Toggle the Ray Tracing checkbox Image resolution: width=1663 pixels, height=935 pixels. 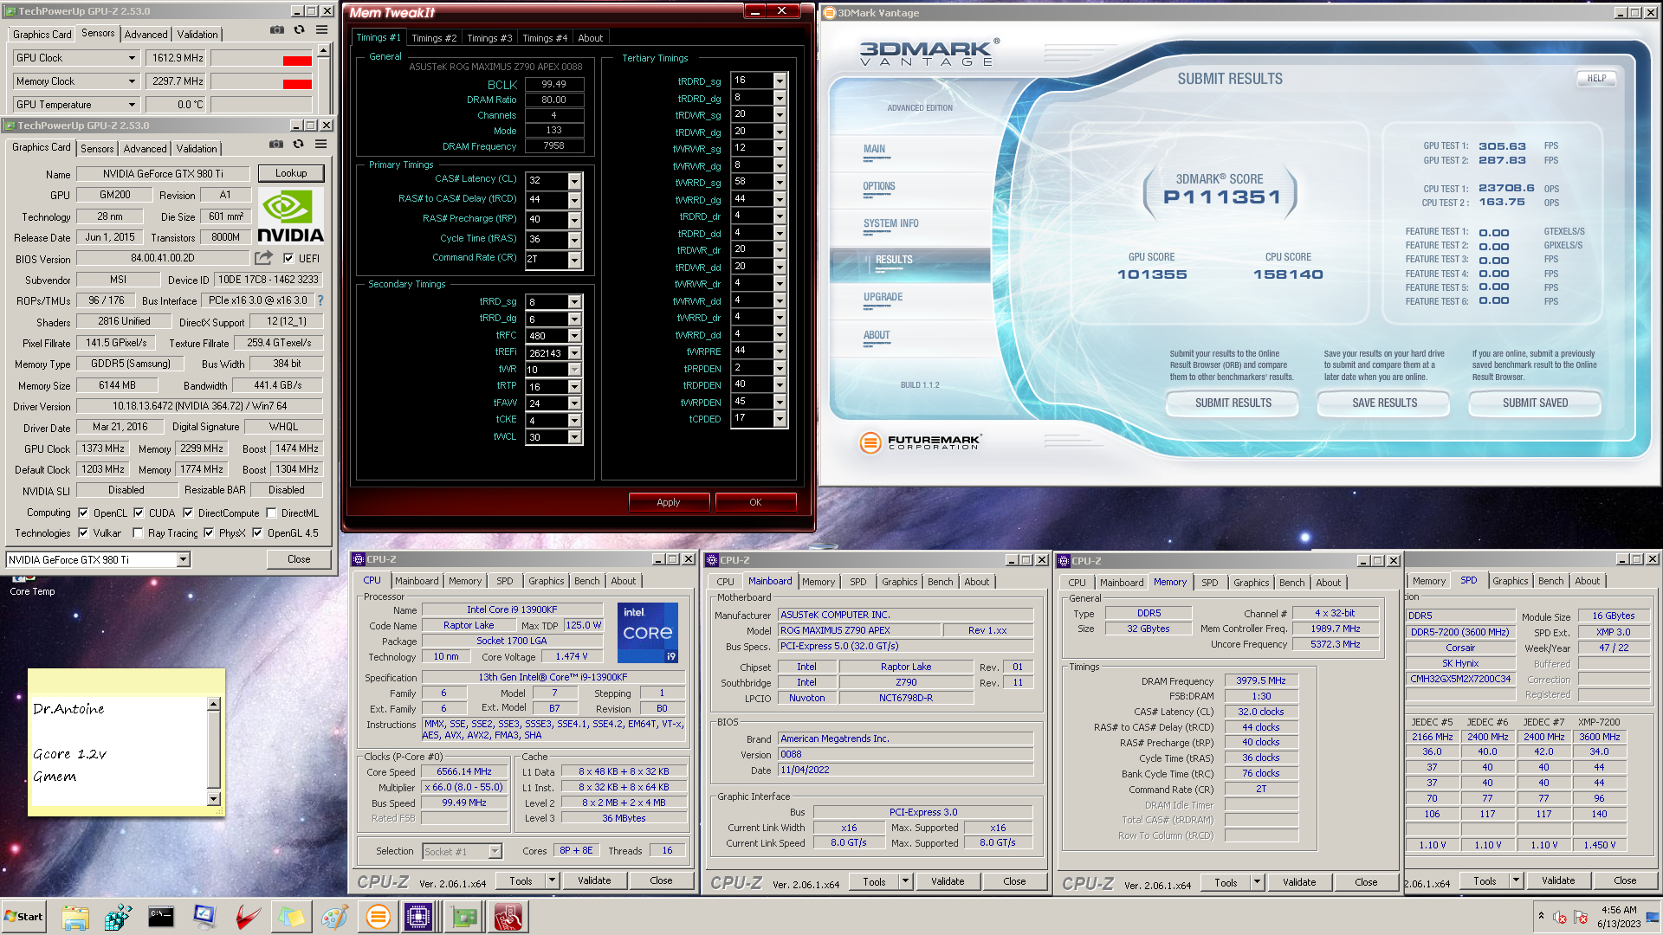point(138,532)
